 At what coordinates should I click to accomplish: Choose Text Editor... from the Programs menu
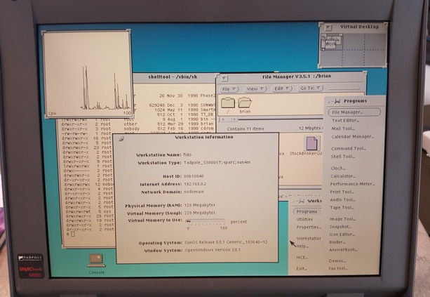point(346,121)
